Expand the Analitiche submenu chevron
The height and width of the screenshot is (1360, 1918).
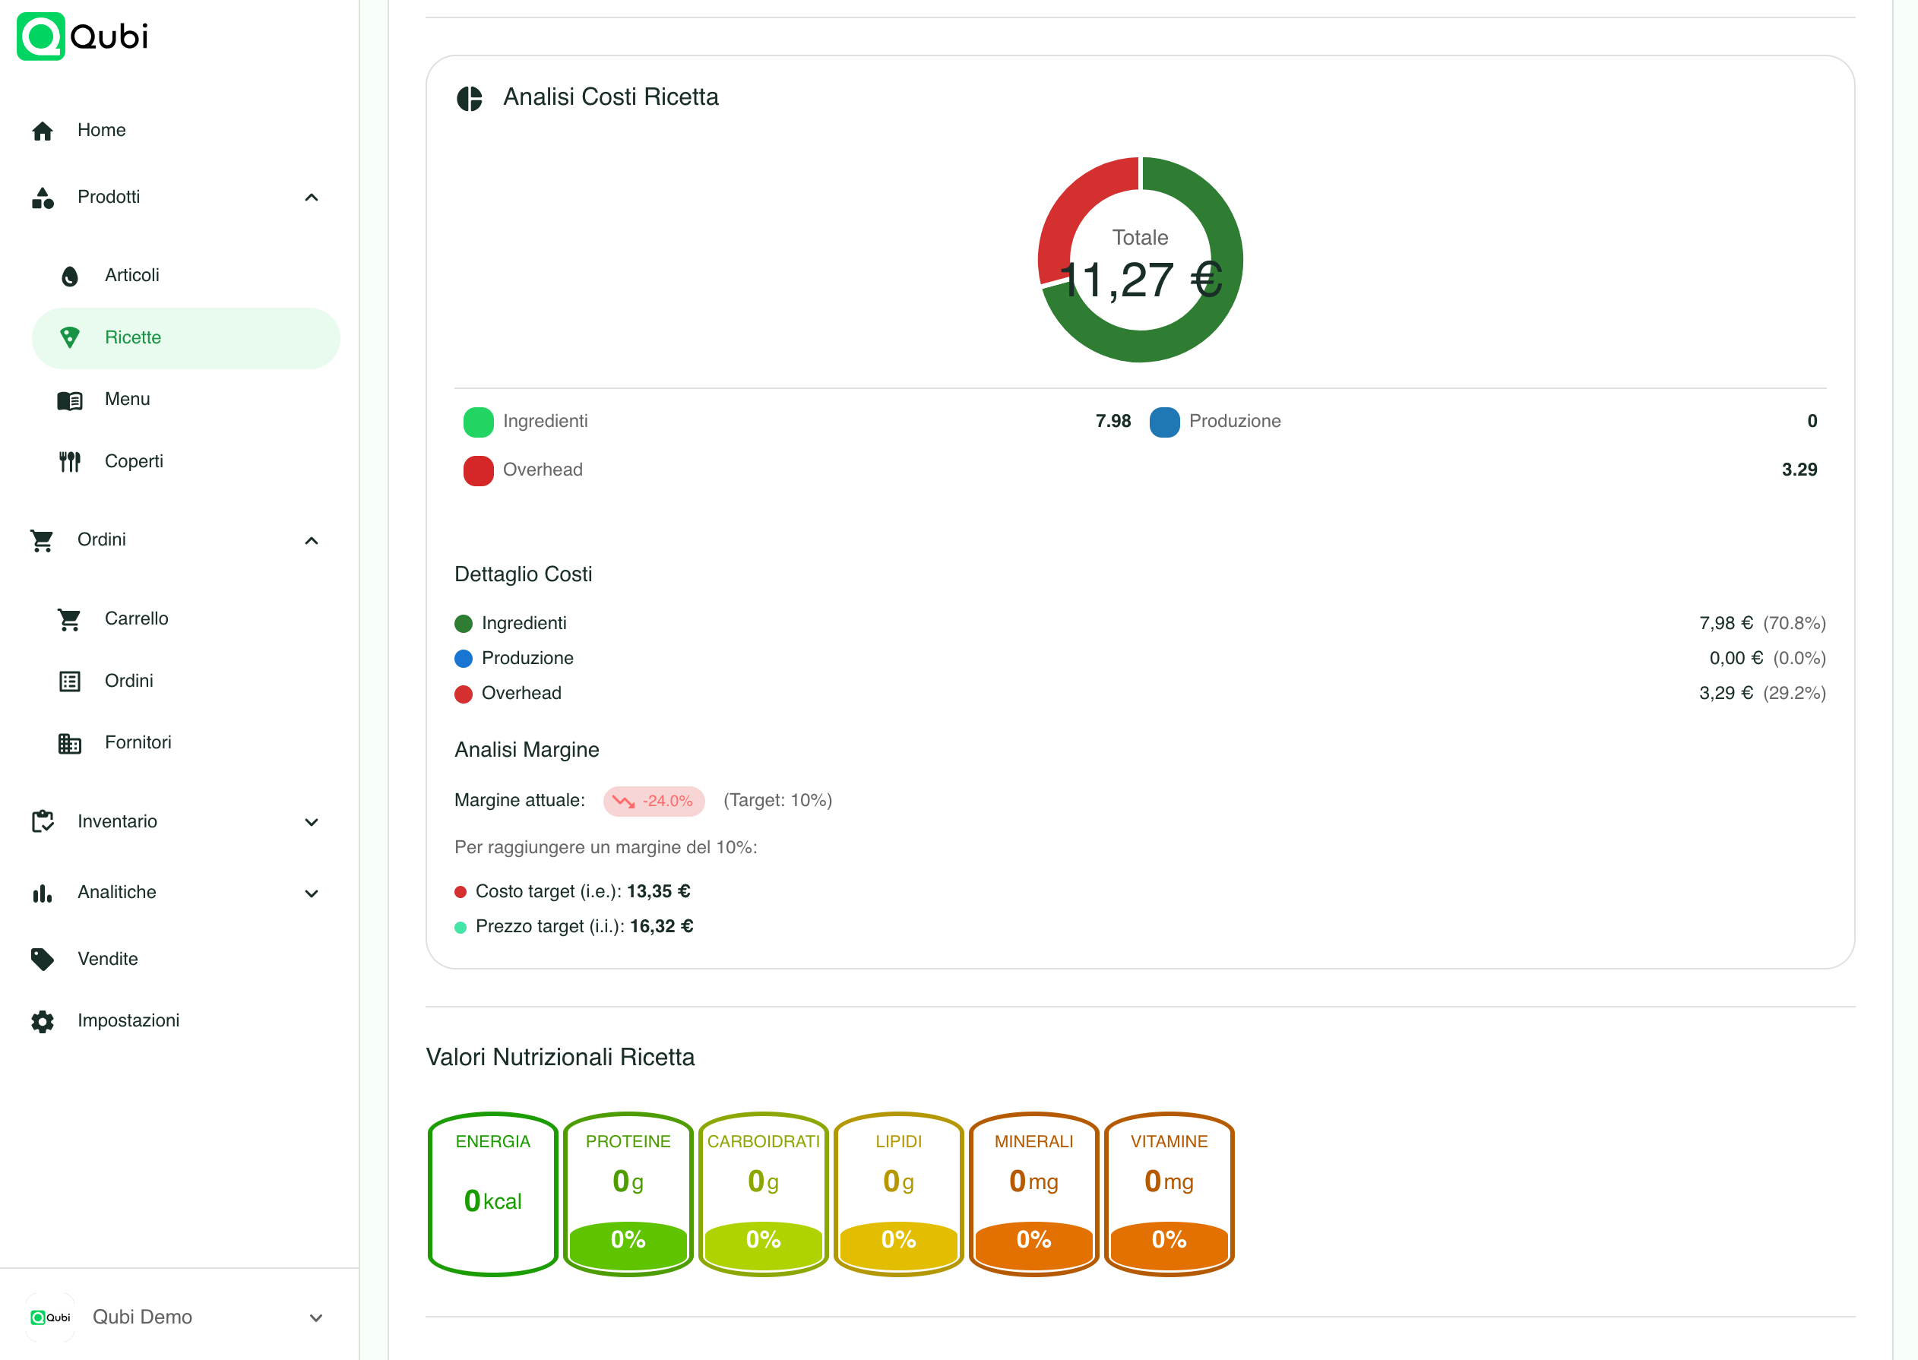pos(312,893)
